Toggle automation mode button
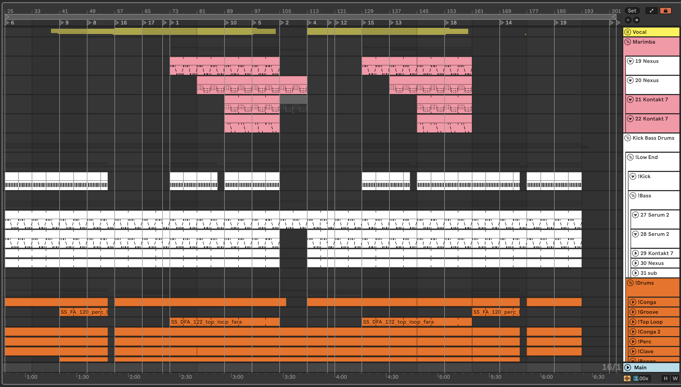Image resolution: width=681 pixels, height=387 pixels. [x=651, y=11]
